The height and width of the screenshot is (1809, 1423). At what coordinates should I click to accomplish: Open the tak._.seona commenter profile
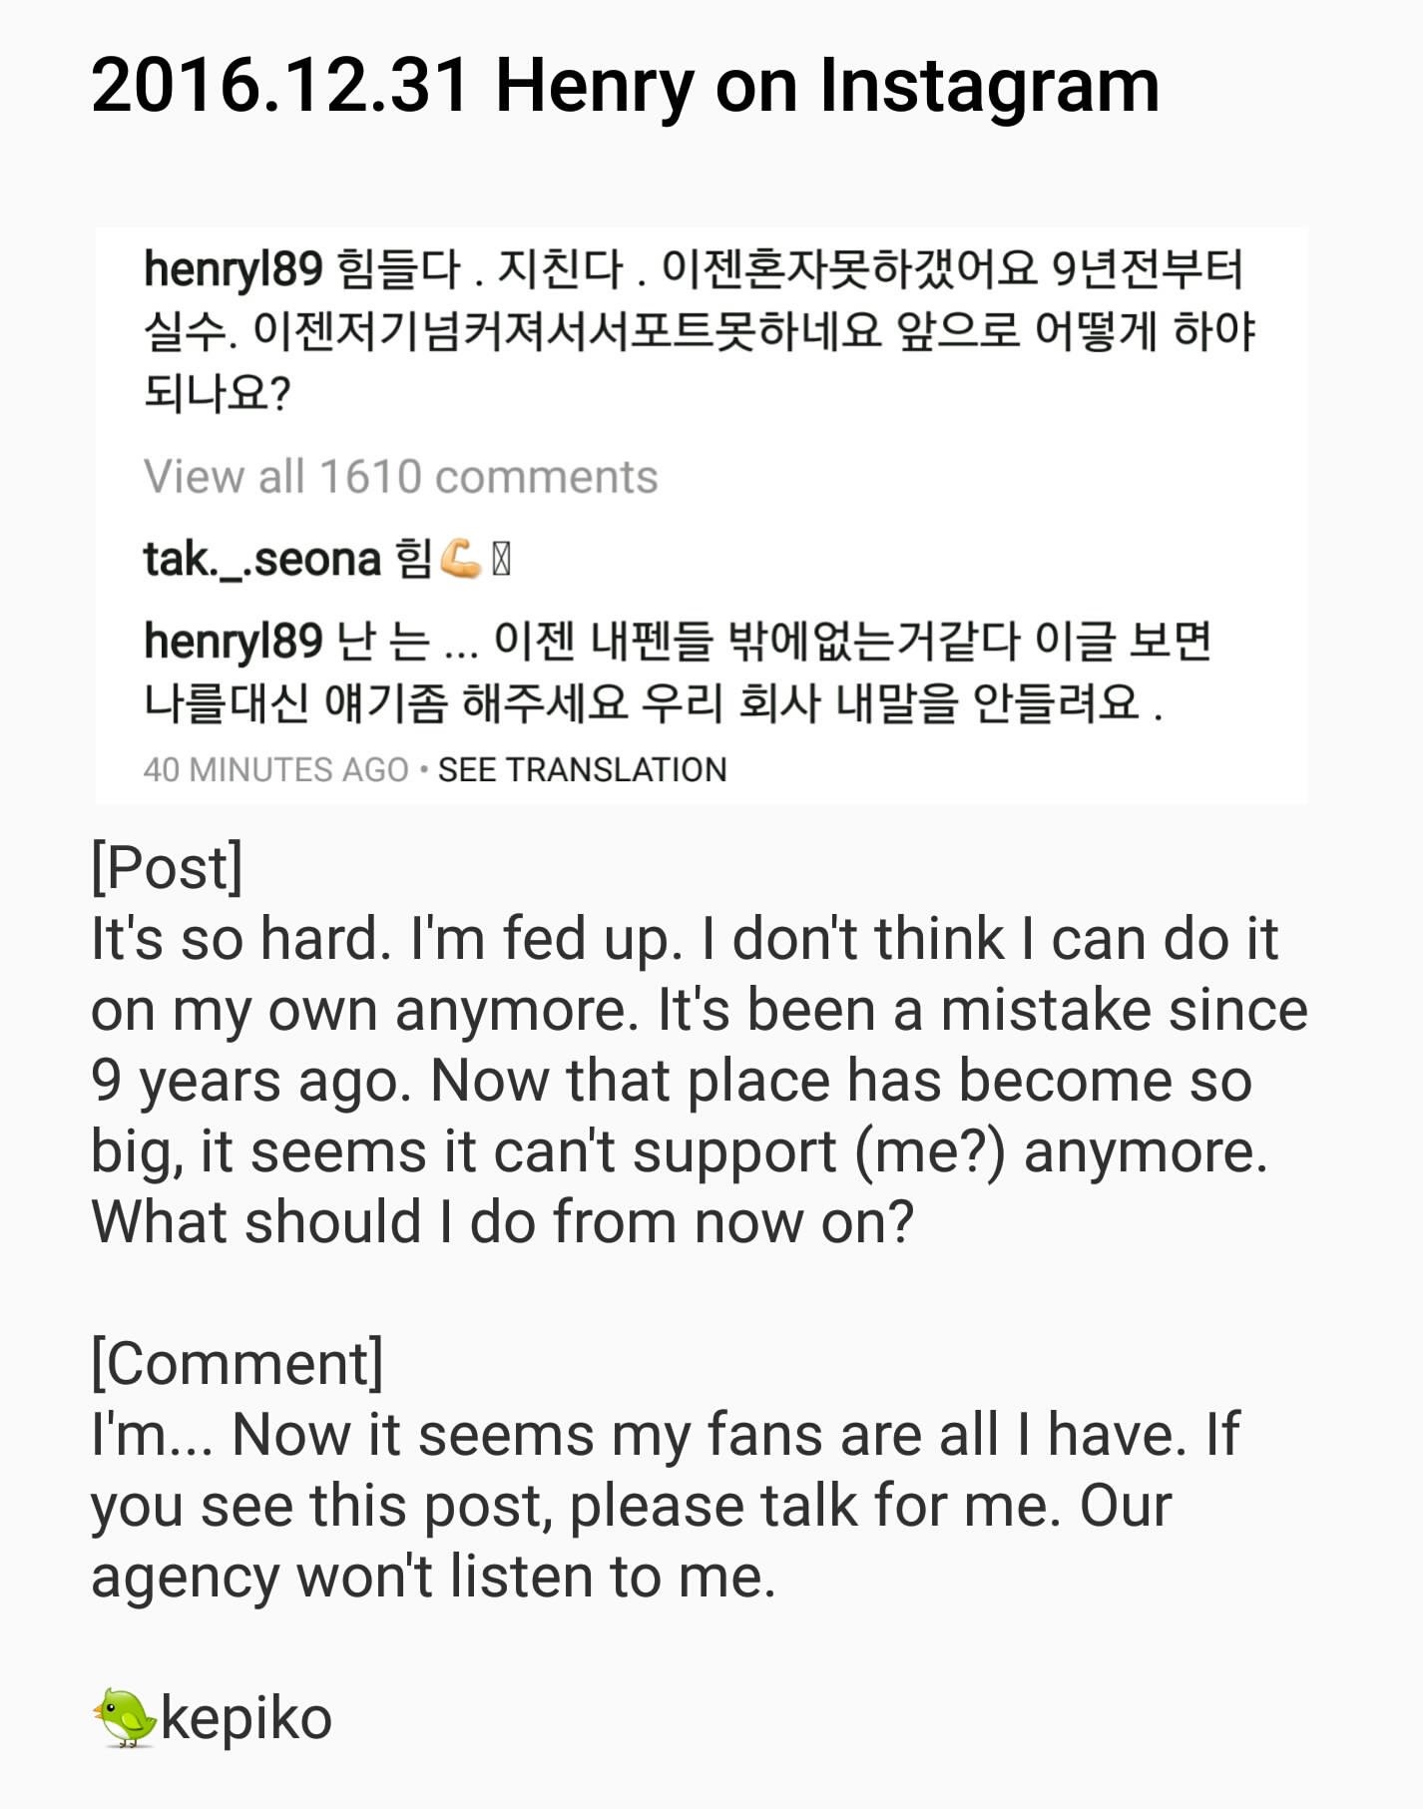coord(262,559)
